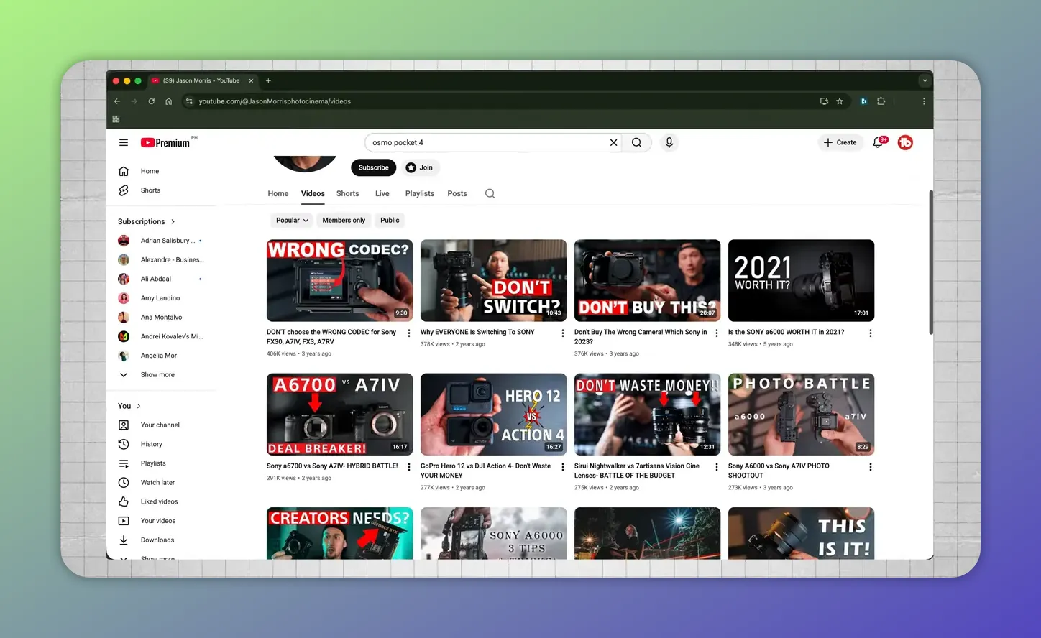Screen dimensions: 1041x638
Task: Open the Playlists tab
Action: point(420,194)
